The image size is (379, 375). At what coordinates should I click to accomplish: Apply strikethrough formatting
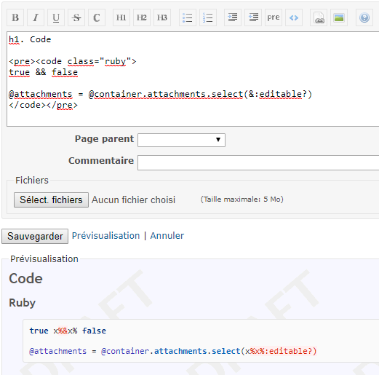(76, 17)
